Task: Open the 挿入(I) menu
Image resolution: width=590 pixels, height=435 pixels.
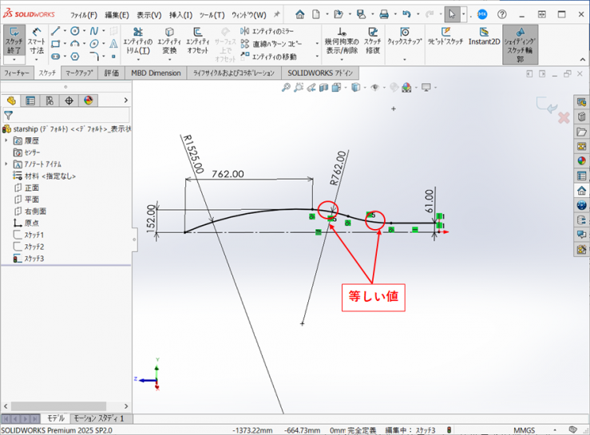Action: (181, 15)
